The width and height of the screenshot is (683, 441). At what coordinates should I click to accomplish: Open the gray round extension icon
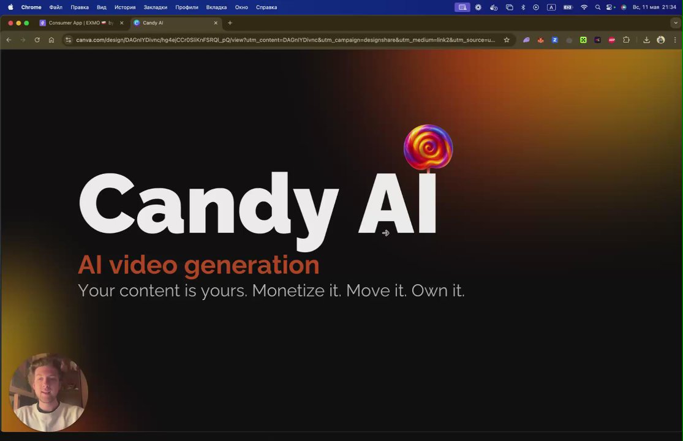pos(569,40)
